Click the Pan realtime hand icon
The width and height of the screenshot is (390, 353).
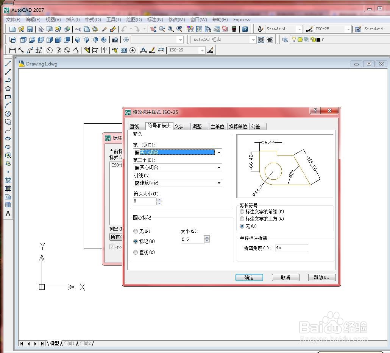coord(153,29)
